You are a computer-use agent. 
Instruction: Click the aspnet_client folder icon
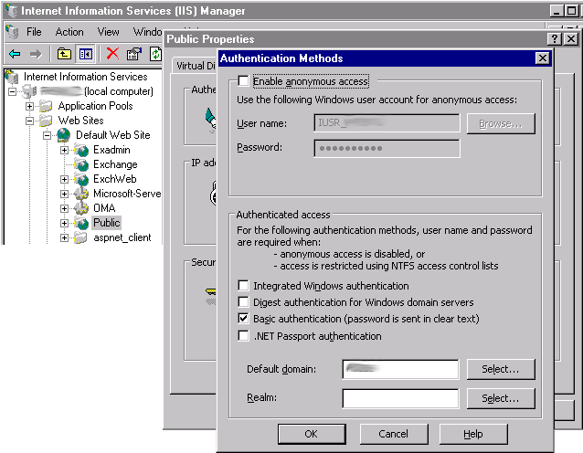pyautogui.click(x=80, y=237)
